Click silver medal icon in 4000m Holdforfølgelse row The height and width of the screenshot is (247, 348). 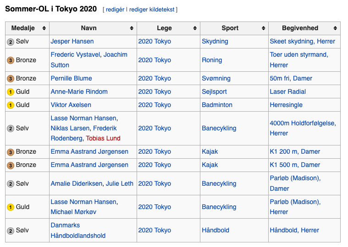11,129
